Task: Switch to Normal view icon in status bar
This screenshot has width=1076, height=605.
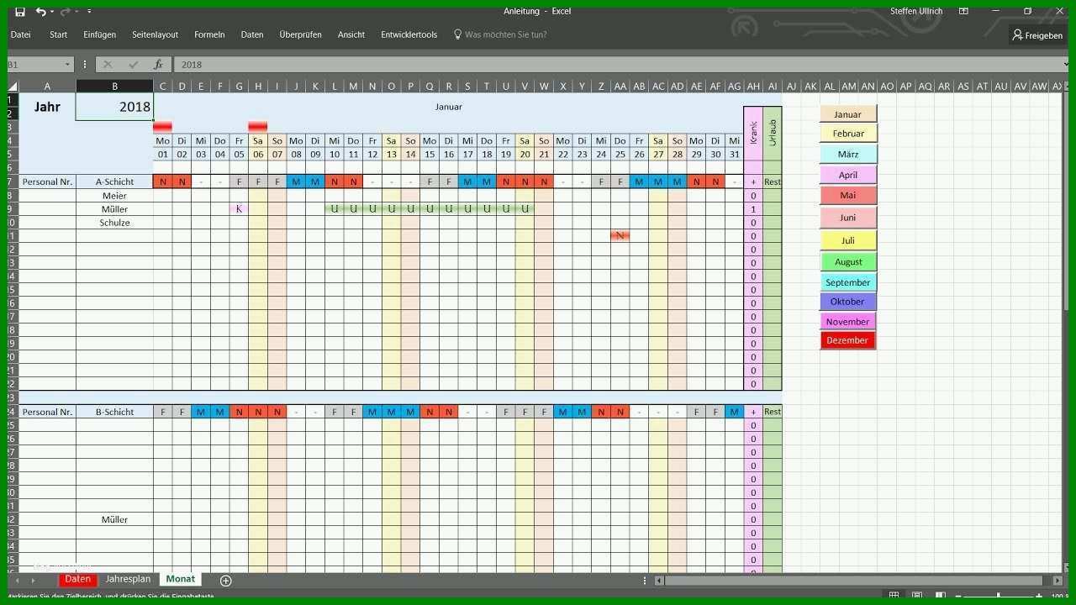Action: (x=894, y=596)
